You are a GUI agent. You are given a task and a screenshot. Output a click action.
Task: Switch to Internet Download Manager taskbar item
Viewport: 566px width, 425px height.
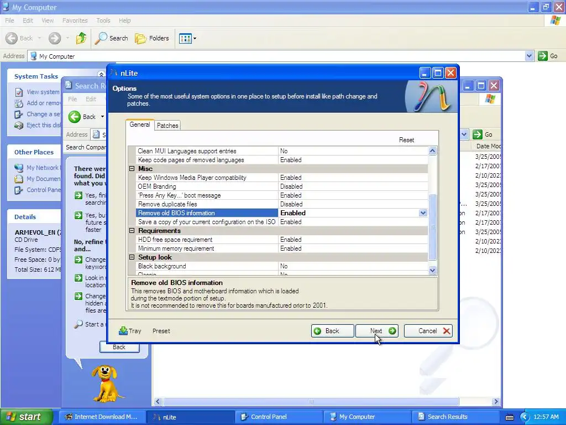[102, 417]
